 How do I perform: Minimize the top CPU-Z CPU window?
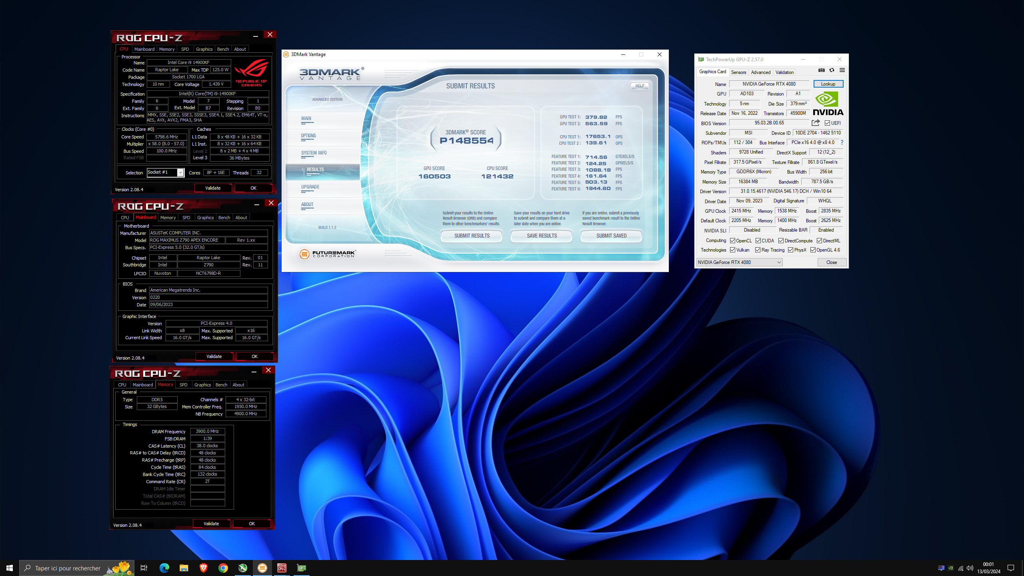pos(256,36)
